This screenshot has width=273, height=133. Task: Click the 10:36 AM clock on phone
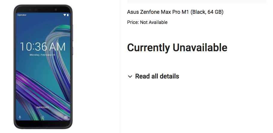43,47
